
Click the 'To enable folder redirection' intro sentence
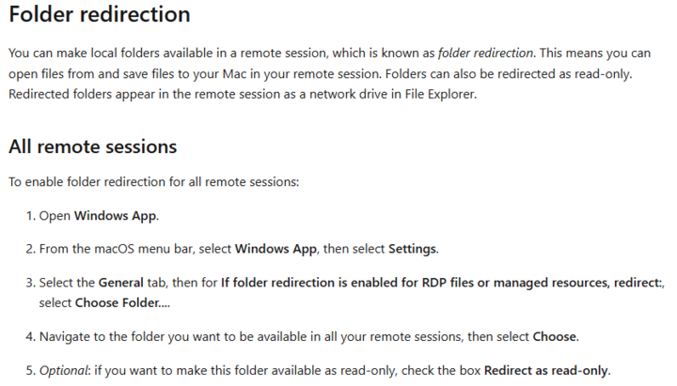[153, 182]
